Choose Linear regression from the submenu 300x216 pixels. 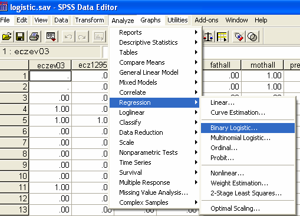coord(248,102)
